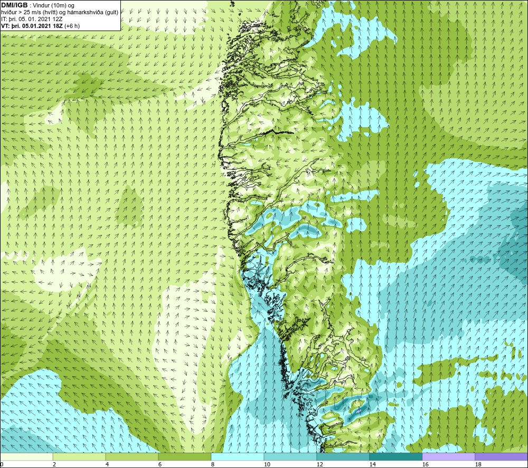The image size is (528, 468).
Task: Click the scale label '10'
Action: pyautogui.click(x=267, y=465)
